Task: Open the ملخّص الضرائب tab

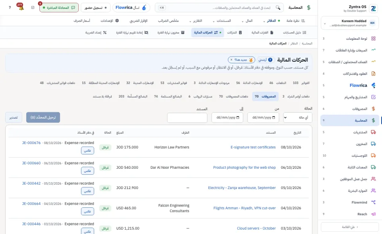Action: pos(168,21)
